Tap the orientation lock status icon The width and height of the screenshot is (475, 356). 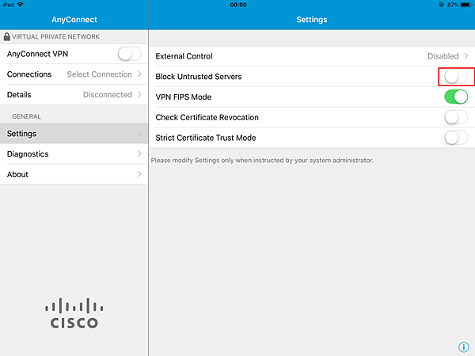pyautogui.click(x=441, y=5)
